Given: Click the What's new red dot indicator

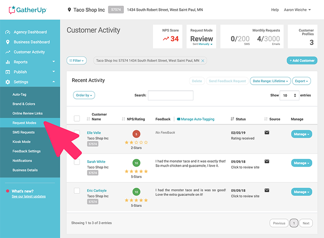Looking at the screenshot, I should [x=8, y=191].
